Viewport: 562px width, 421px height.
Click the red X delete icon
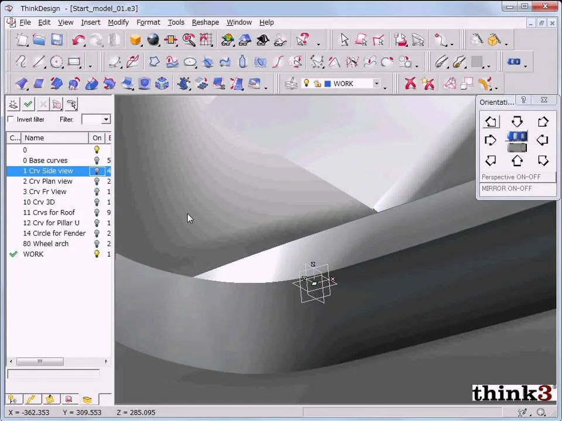pos(410,84)
